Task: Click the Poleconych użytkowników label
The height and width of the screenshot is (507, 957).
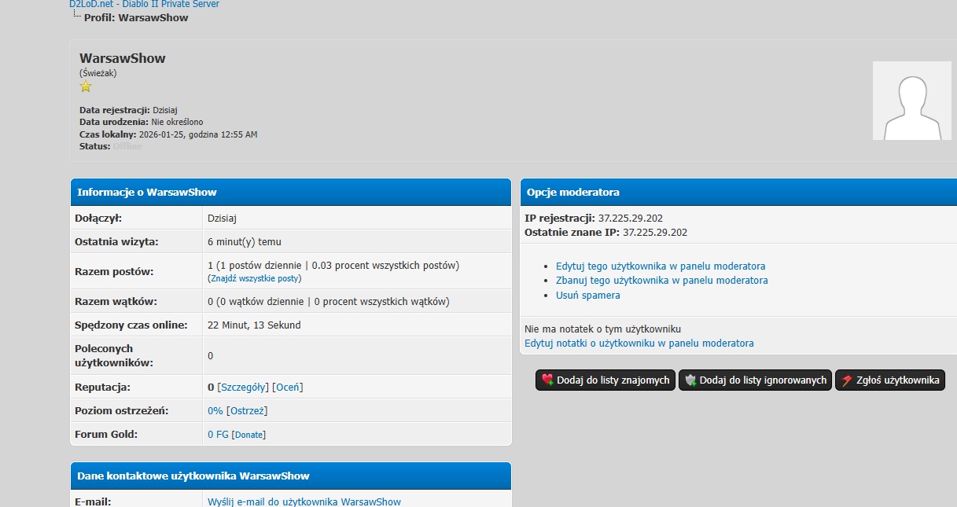Action: pyautogui.click(x=113, y=356)
